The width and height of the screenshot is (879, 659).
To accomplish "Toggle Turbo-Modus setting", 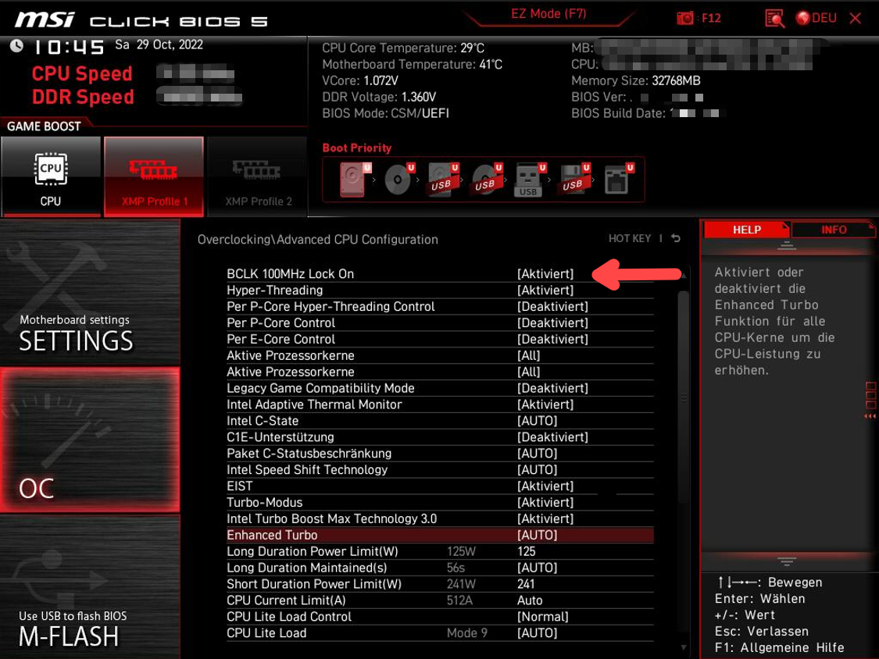I will [440, 502].
